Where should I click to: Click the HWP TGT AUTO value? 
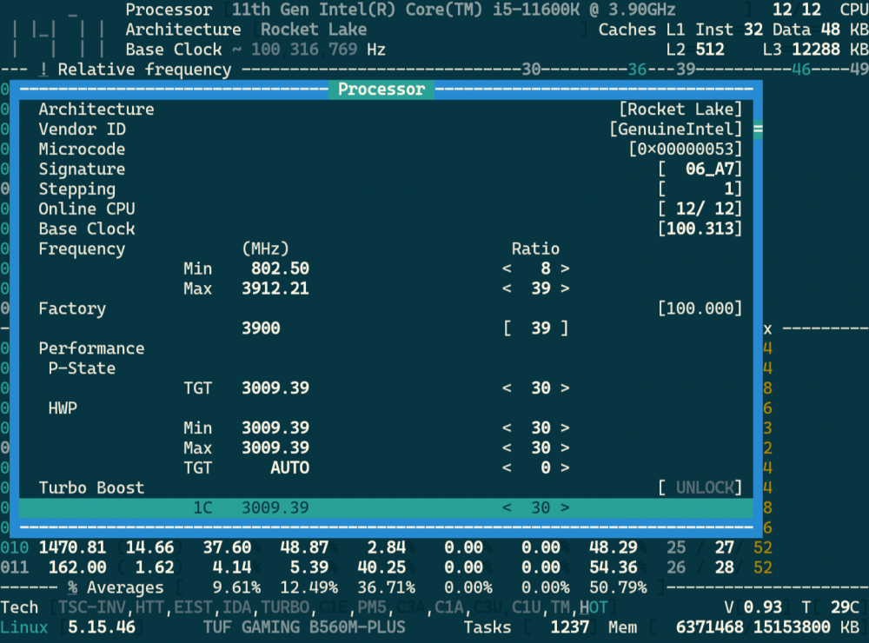tap(290, 467)
